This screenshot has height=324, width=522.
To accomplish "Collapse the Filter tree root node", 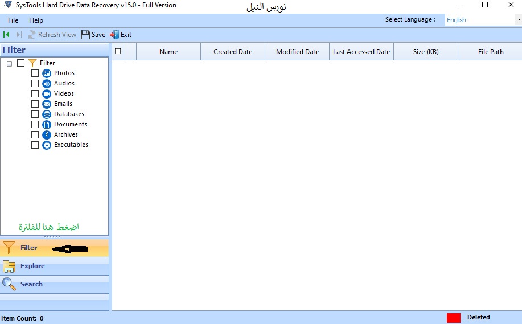I will pyautogui.click(x=10, y=64).
